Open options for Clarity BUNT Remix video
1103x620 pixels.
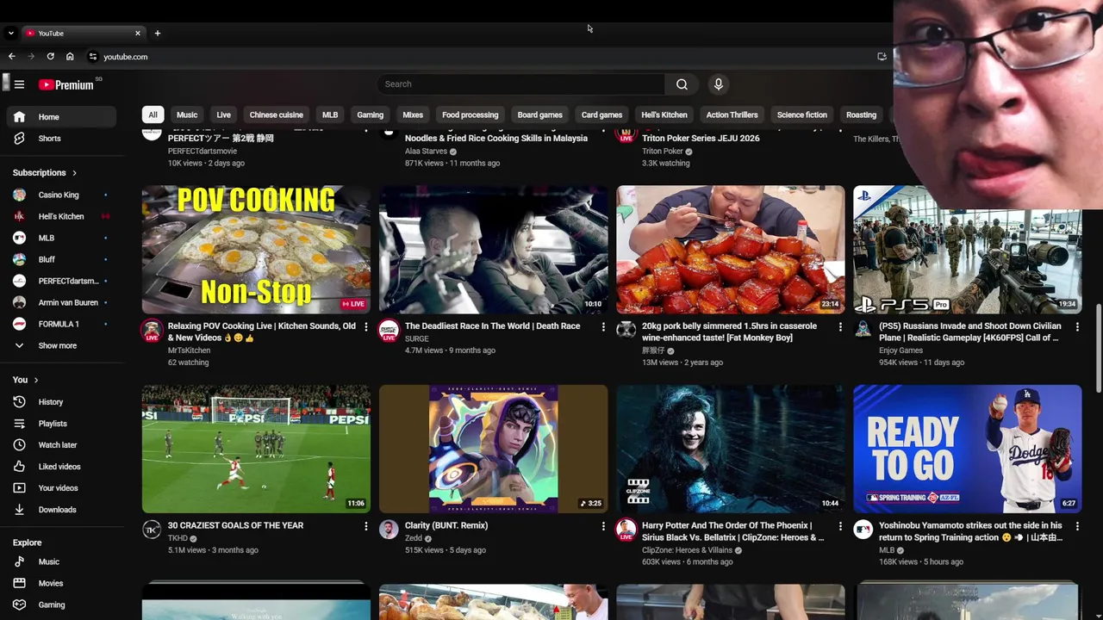point(603,526)
